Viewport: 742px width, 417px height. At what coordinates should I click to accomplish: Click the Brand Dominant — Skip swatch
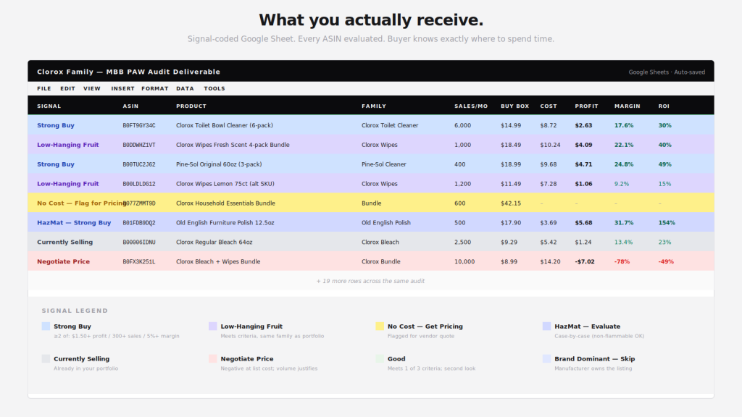pyautogui.click(x=546, y=359)
